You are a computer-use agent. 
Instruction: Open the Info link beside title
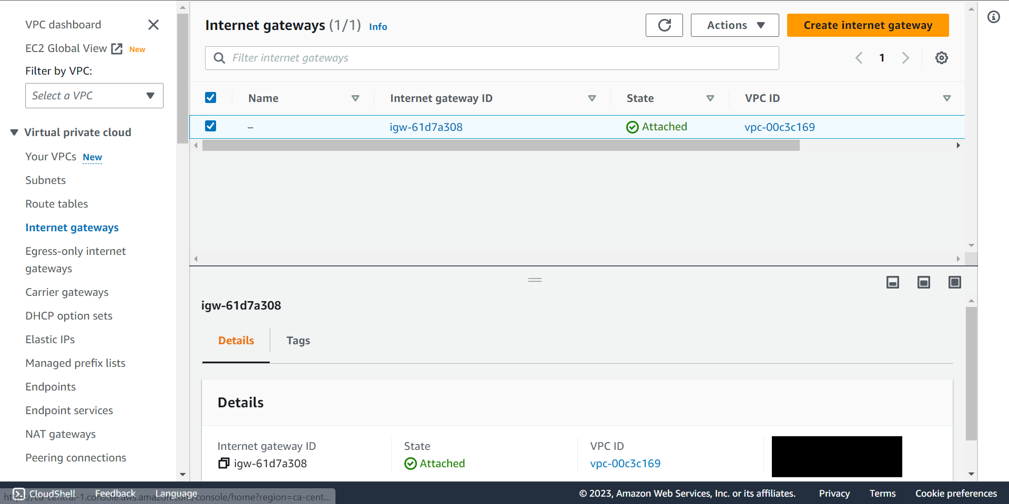(378, 27)
